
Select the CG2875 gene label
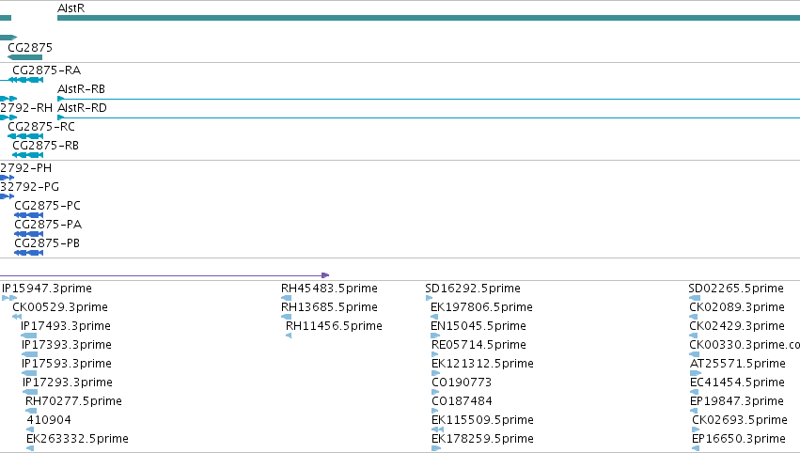pos(30,47)
